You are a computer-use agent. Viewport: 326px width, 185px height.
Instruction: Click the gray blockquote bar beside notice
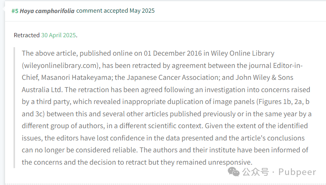point(14,108)
